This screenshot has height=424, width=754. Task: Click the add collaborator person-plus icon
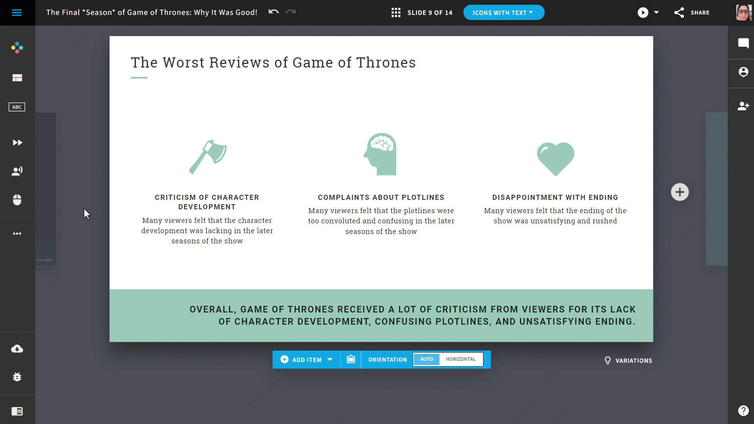click(x=743, y=106)
